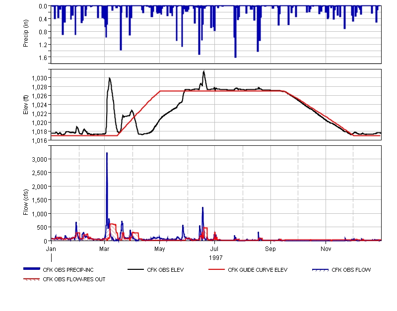Click the Sep label on time axis
The height and width of the screenshot is (311, 397).
[x=270, y=249]
